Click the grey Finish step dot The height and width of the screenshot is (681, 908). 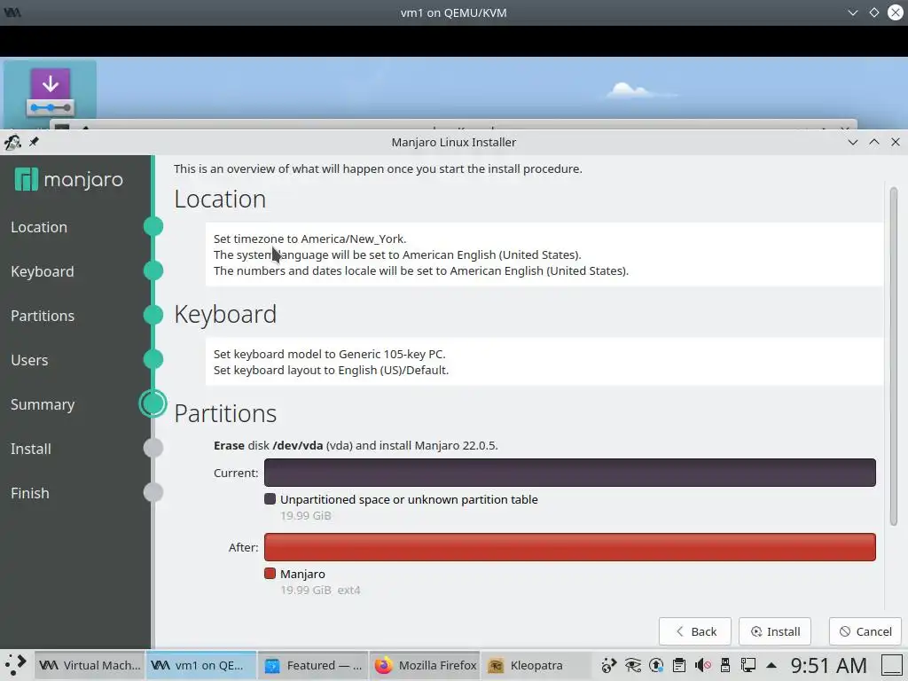[x=153, y=492]
